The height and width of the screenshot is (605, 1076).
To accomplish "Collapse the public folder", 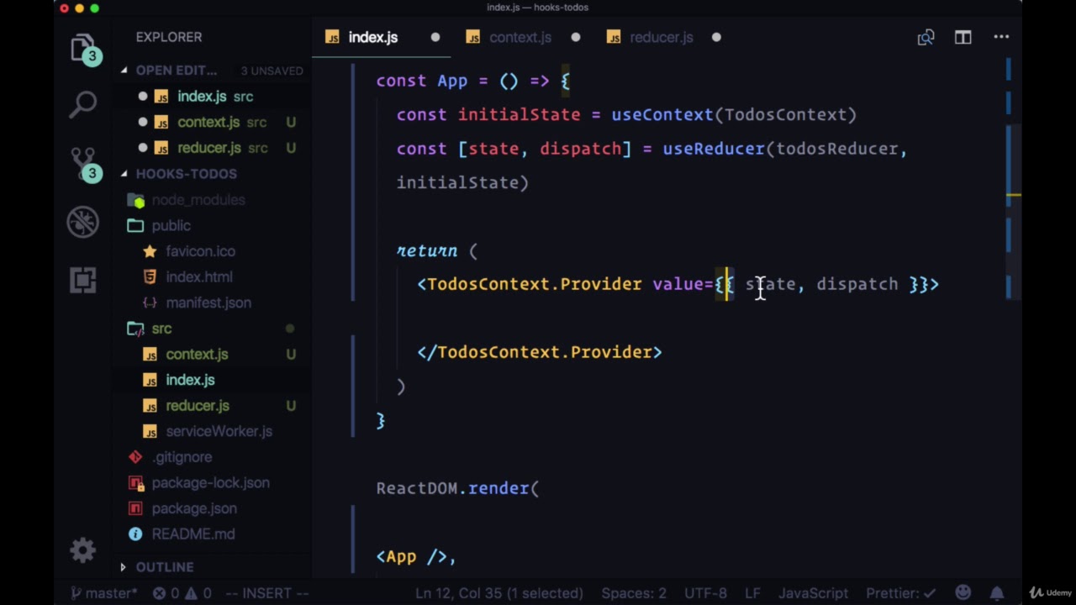I will coord(171,225).
